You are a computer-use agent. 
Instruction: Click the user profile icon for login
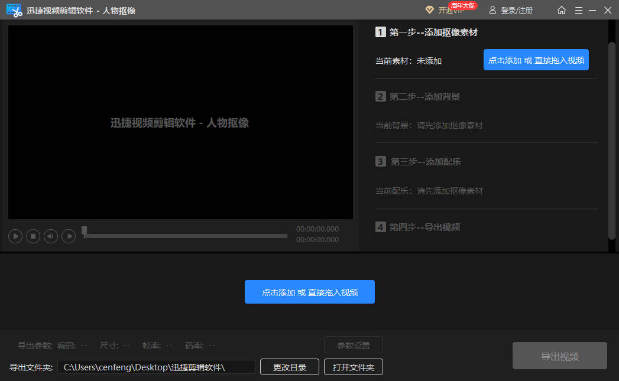[x=492, y=10]
